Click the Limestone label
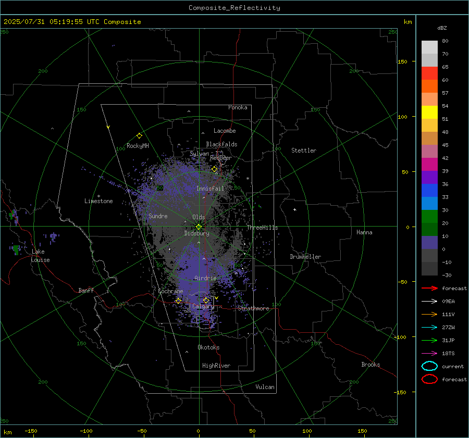The height and width of the screenshot is (438, 469). point(98,201)
